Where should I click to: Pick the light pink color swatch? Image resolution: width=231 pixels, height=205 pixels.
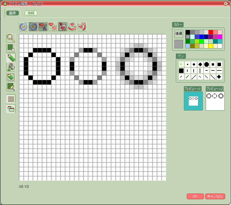tap(220, 32)
